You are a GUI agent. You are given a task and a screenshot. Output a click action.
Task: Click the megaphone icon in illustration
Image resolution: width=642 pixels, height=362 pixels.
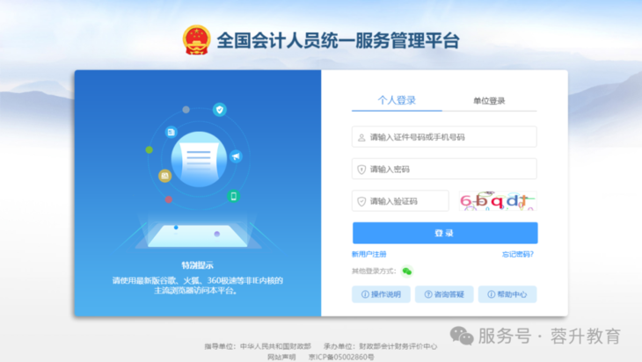tap(236, 156)
